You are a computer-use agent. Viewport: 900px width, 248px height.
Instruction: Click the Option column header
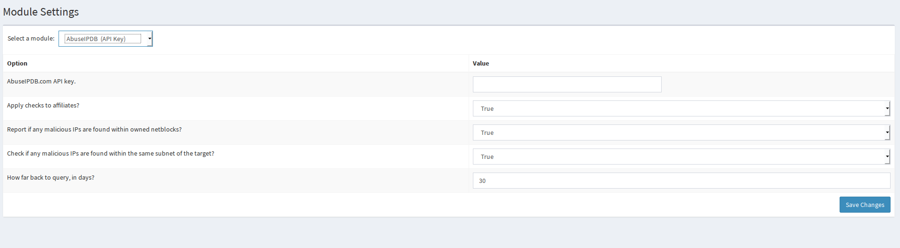[x=17, y=63]
